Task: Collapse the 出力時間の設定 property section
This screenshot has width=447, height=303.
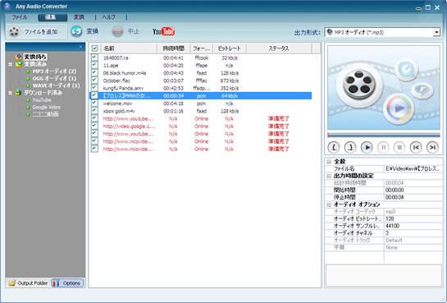Action: pos(329,176)
